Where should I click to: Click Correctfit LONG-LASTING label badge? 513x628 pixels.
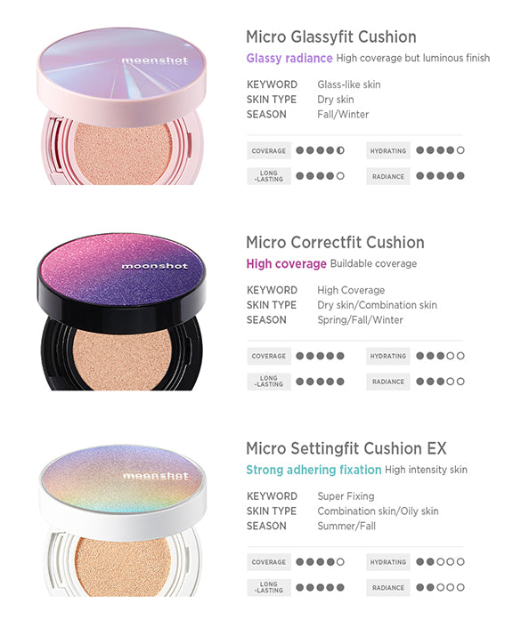pos(269,382)
